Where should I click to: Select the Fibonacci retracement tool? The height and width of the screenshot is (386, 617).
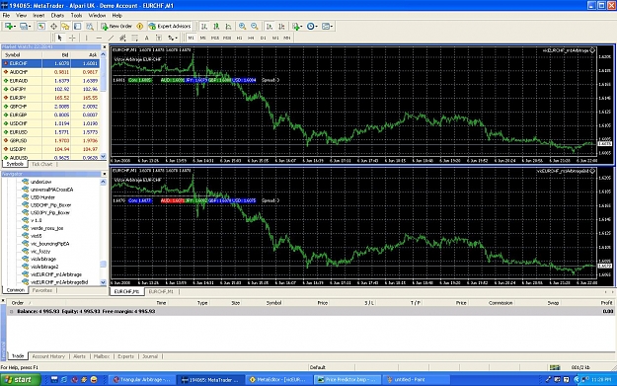click(134, 38)
